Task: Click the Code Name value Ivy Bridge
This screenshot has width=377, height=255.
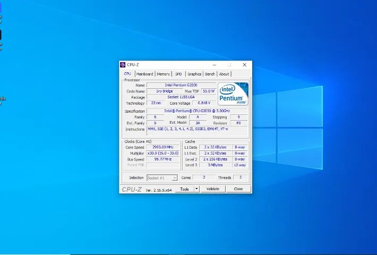Action: click(165, 91)
